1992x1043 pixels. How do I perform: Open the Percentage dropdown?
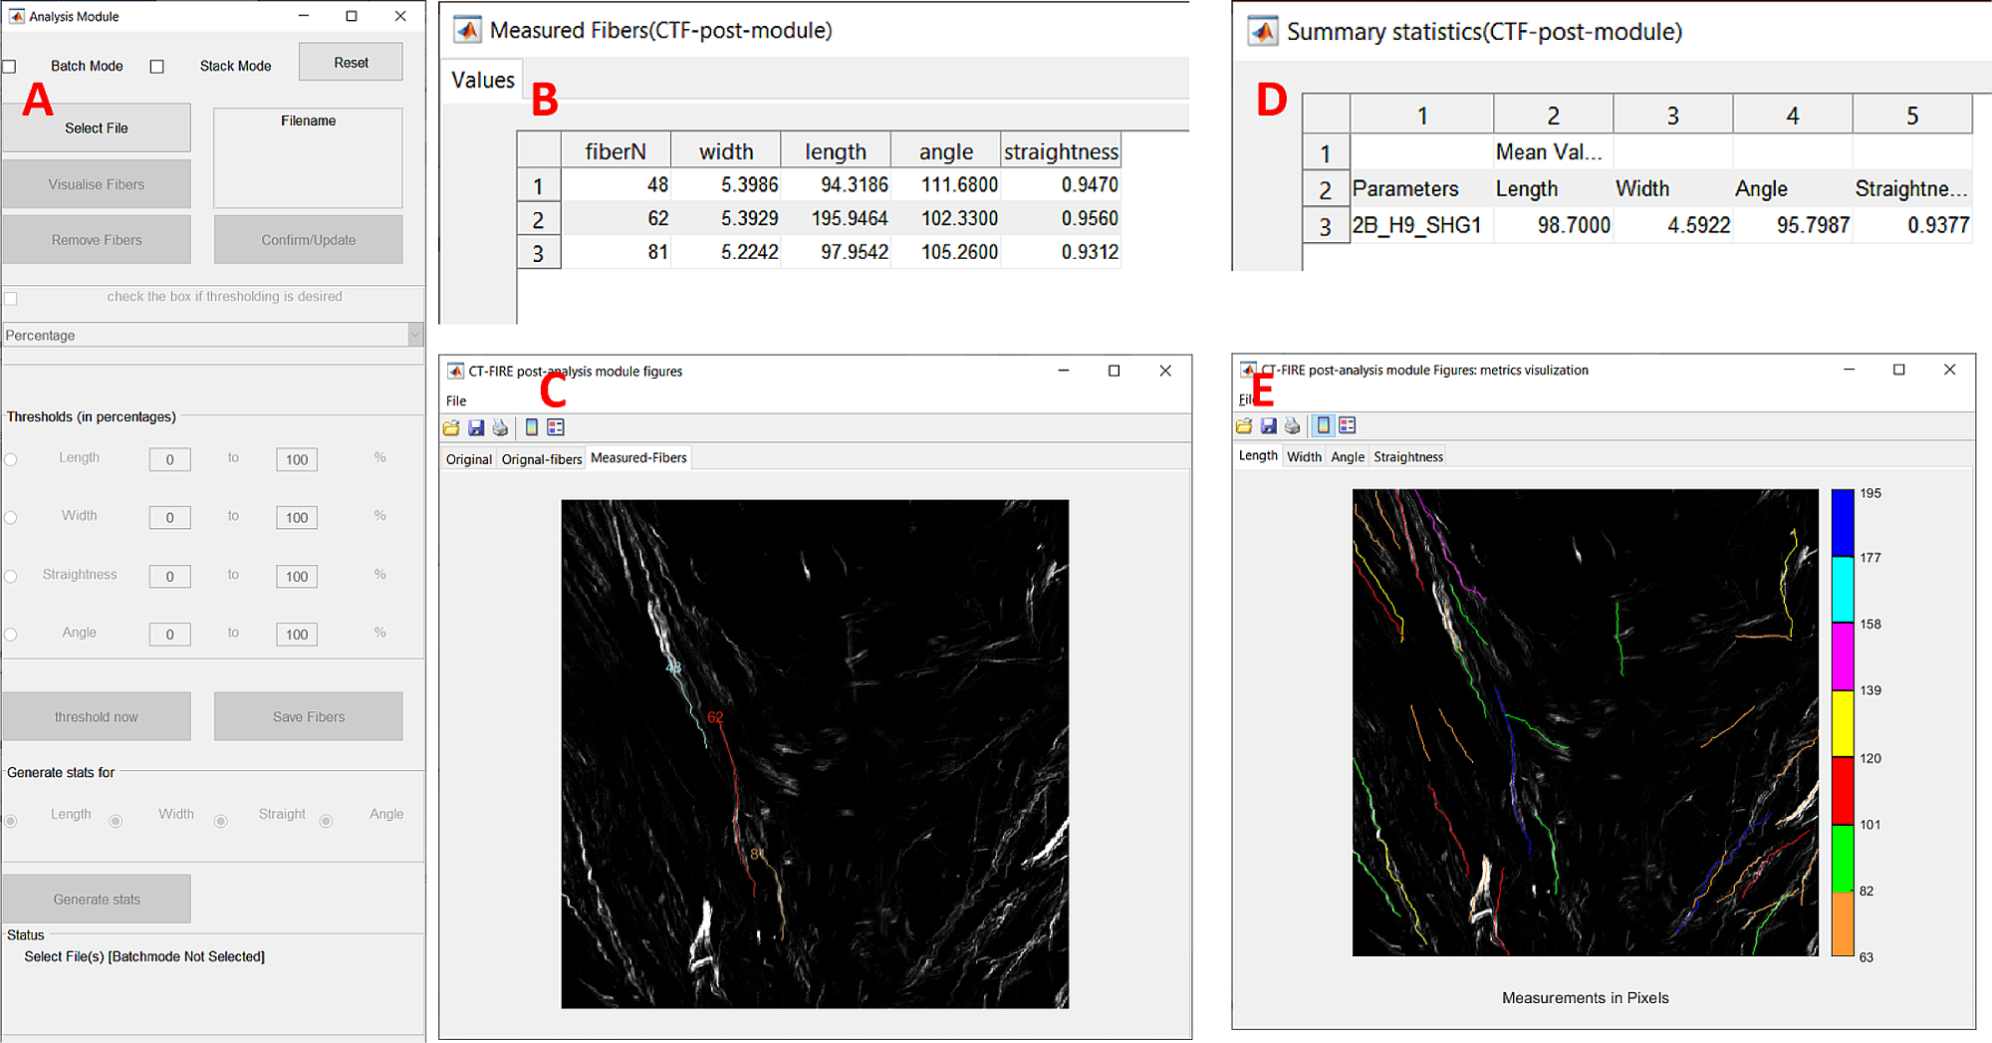click(213, 335)
